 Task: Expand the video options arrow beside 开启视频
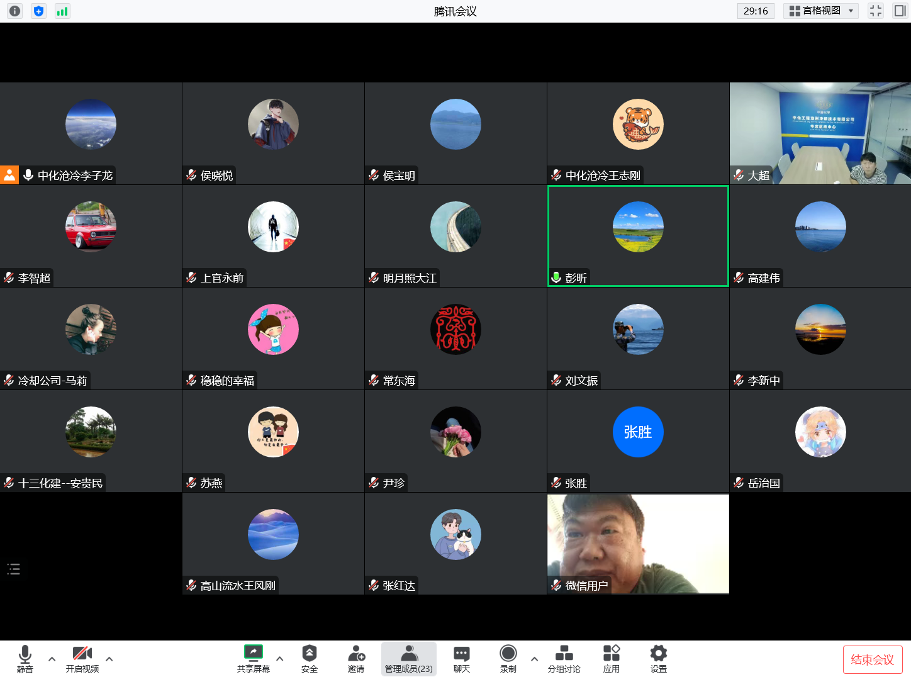click(x=109, y=659)
